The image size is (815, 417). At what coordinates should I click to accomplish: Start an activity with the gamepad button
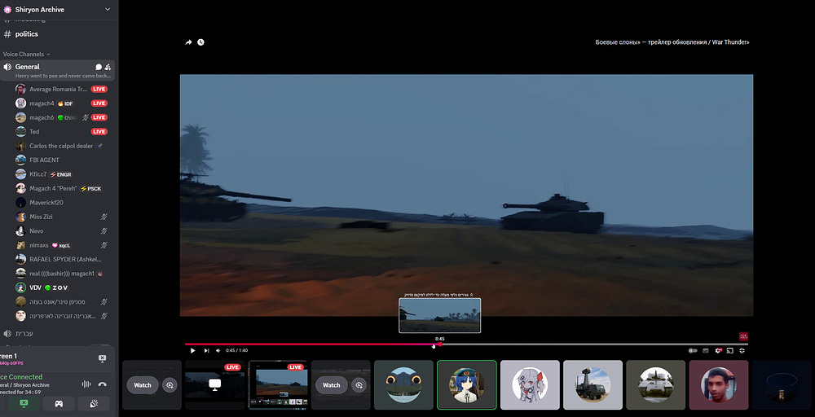[x=59, y=403]
